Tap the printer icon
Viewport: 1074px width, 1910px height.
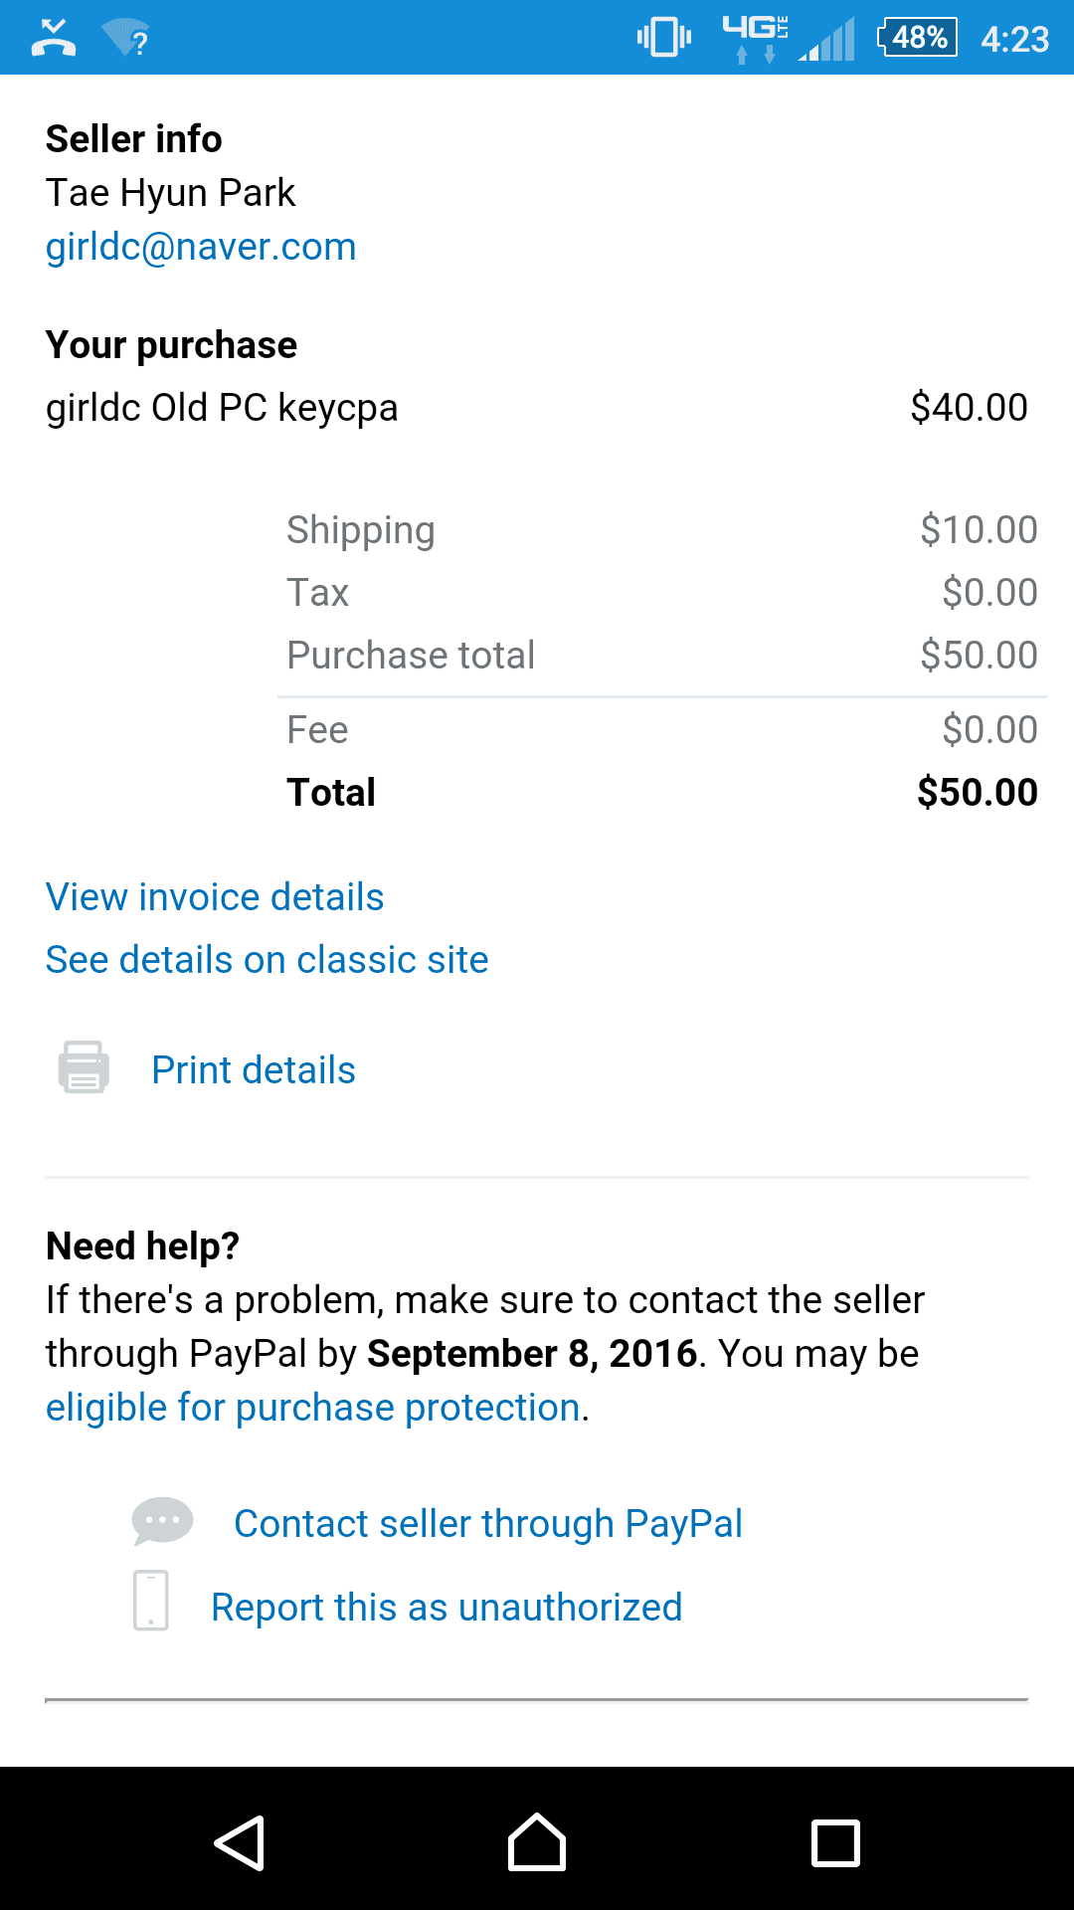(x=84, y=1068)
